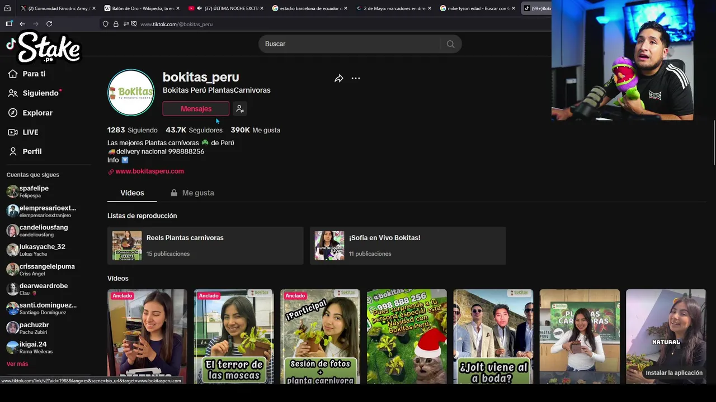Screen dimensions: 716x402
Task: Open the Bokitas profile picture
Action: (x=131, y=93)
